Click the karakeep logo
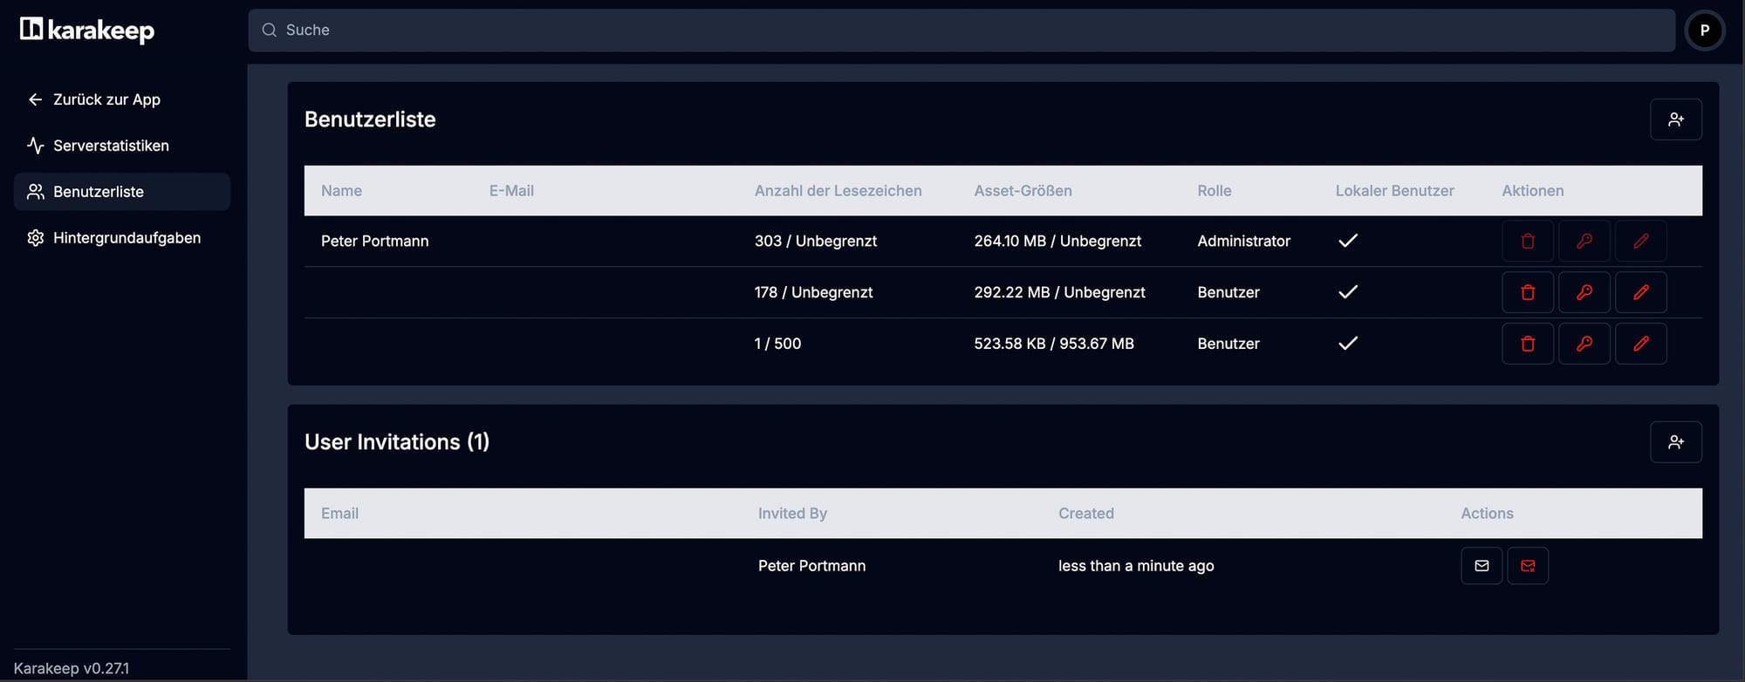 click(87, 31)
